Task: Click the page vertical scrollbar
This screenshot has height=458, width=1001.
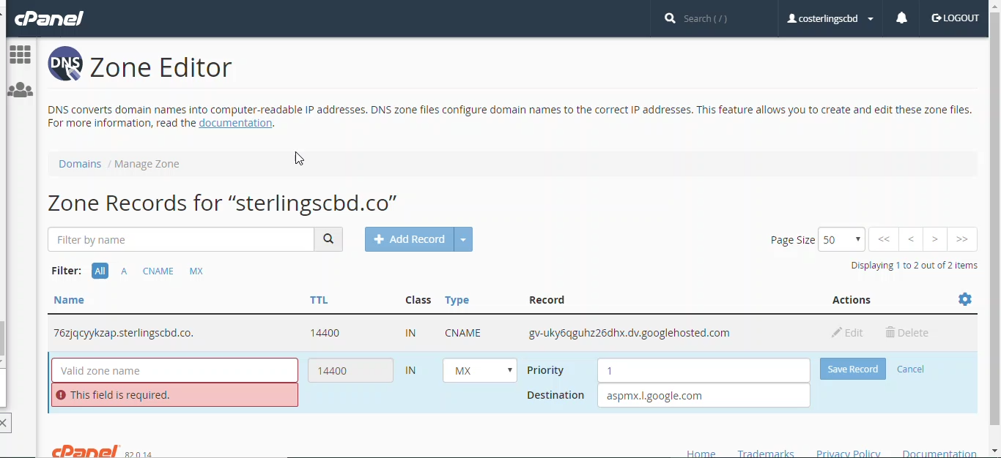Action: click(995, 219)
